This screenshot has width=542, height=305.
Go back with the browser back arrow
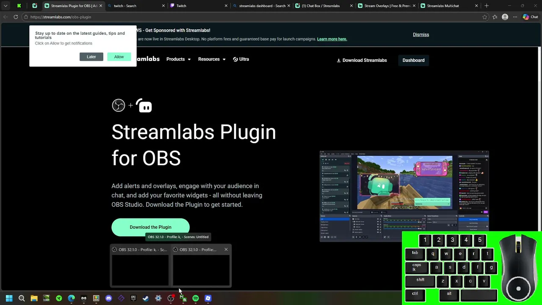pyautogui.click(x=6, y=17)
